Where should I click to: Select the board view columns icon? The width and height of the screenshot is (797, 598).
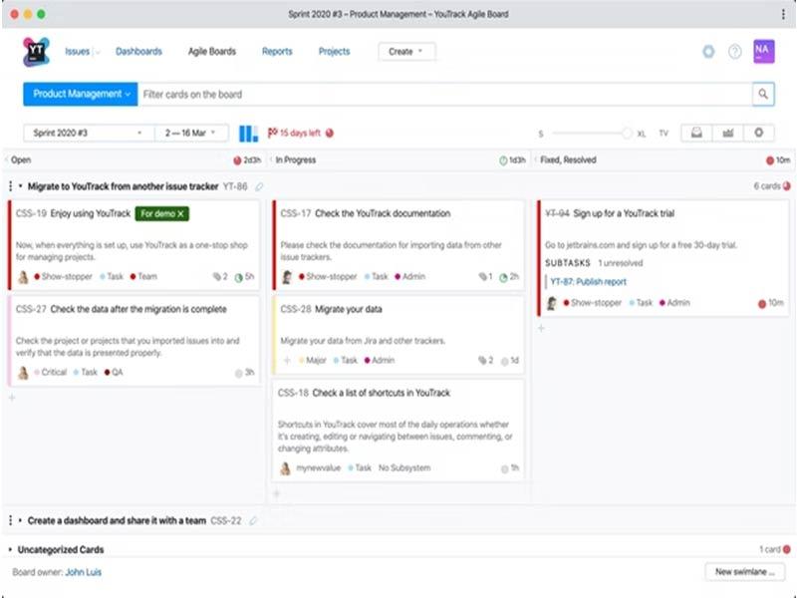point(248,134)
